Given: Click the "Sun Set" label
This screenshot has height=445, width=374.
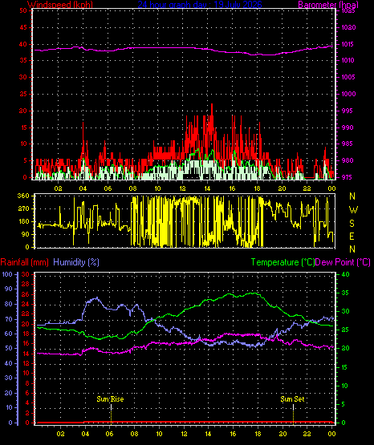Looking at the screenshot, I should click(x=292, y=399).
